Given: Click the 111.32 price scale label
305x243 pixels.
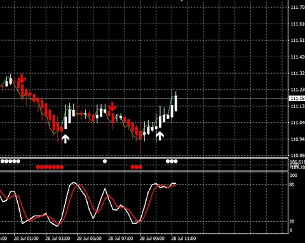Looking at the screenshot, I should coord(298,73).
